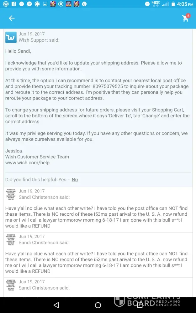Tap the "Wish Support said:" sender name

(39, 40)
